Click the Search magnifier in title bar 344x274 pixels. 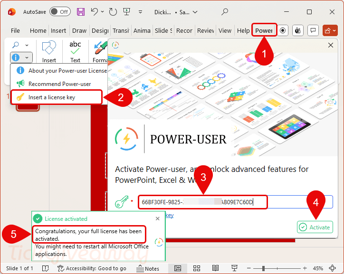pos(224,12)
